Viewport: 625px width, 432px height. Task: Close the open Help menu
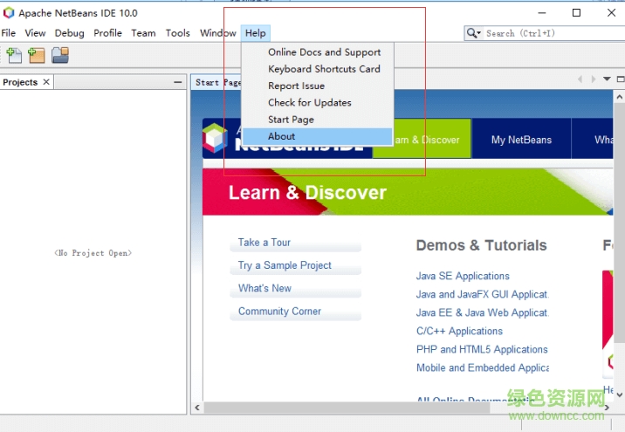pyautogui.click(x=256, y=33)
